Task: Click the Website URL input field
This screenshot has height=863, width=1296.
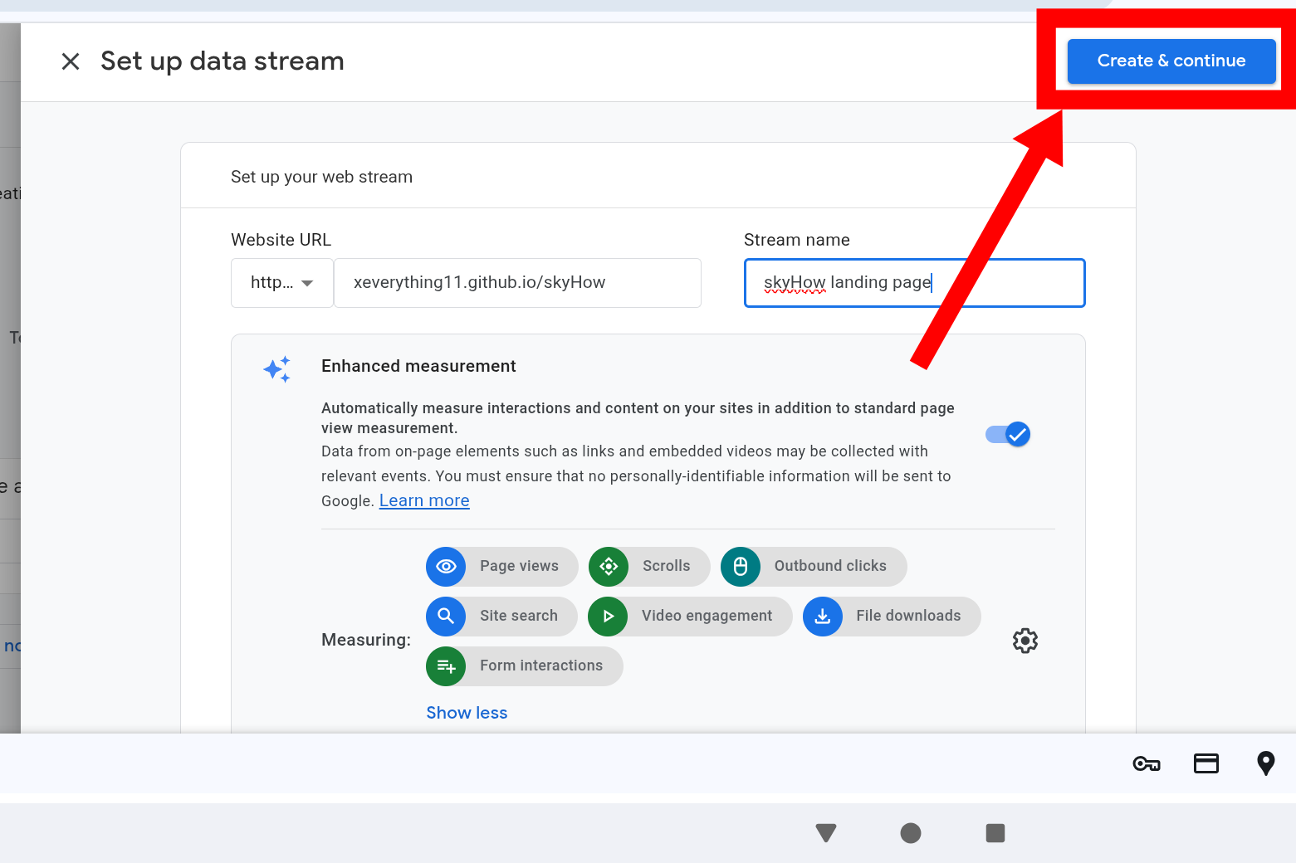Action: (x=516, y=283)
